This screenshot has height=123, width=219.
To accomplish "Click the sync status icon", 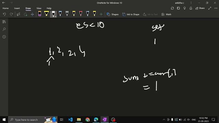I will (x=172, y=8).
